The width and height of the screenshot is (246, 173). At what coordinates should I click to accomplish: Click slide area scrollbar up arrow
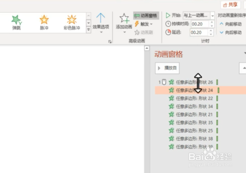[147, 48]
